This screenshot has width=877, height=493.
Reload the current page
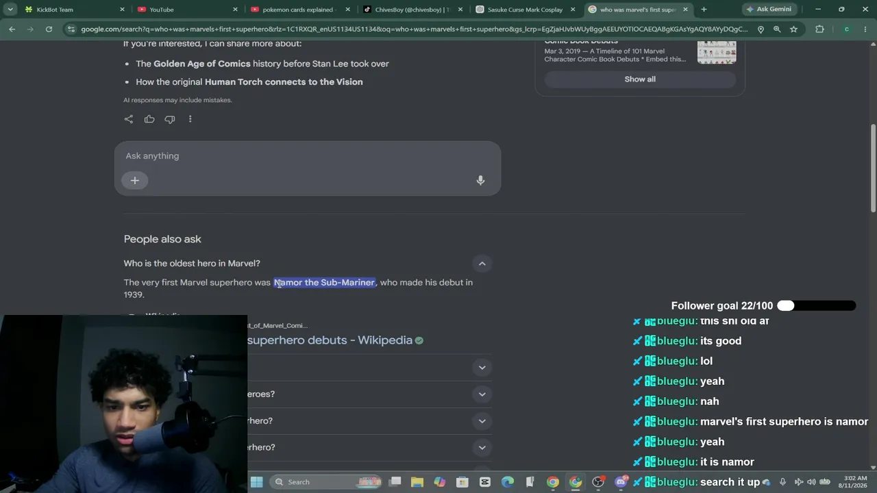coord(49,29)
